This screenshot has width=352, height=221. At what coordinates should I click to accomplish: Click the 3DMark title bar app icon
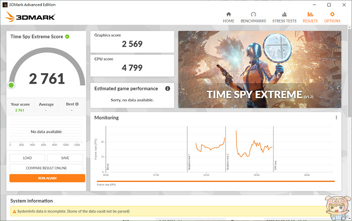(x=5, y=5)
